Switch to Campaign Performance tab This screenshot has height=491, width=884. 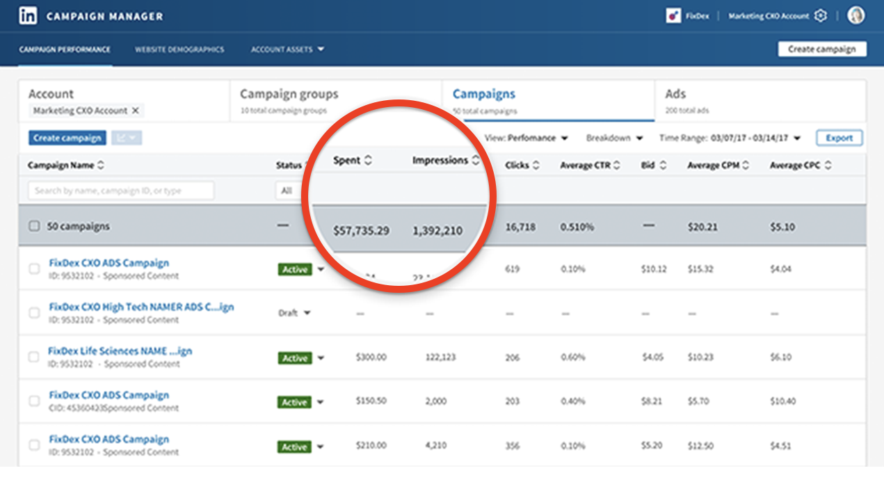pos(65,49)
